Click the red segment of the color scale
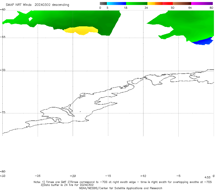Viewport: 216px width, 190px height. pos(168,4)
